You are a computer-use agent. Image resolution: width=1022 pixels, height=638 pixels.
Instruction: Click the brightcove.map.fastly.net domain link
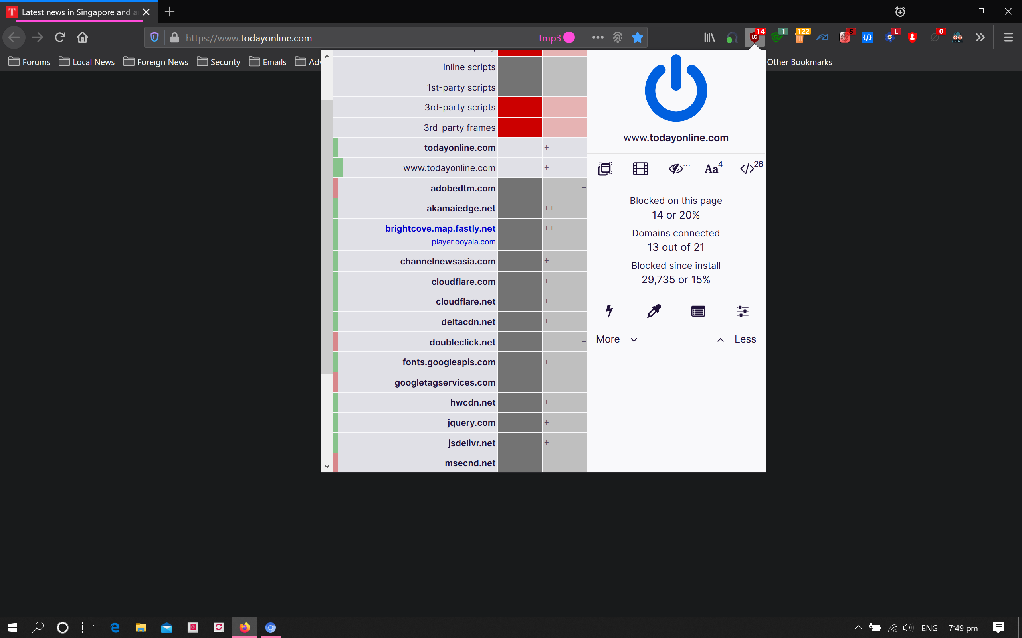click(x=440, y=228)
